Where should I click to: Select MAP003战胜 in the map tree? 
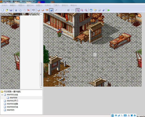tap(13, 104)
